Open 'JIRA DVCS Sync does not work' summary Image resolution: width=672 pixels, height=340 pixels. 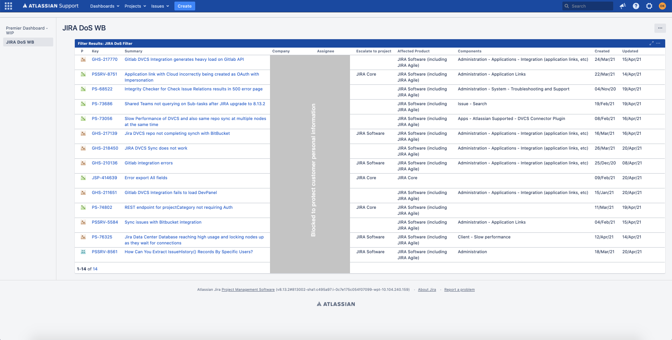point(156,148)
